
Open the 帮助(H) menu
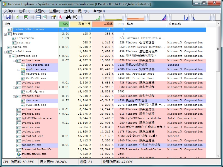[99, 11]
